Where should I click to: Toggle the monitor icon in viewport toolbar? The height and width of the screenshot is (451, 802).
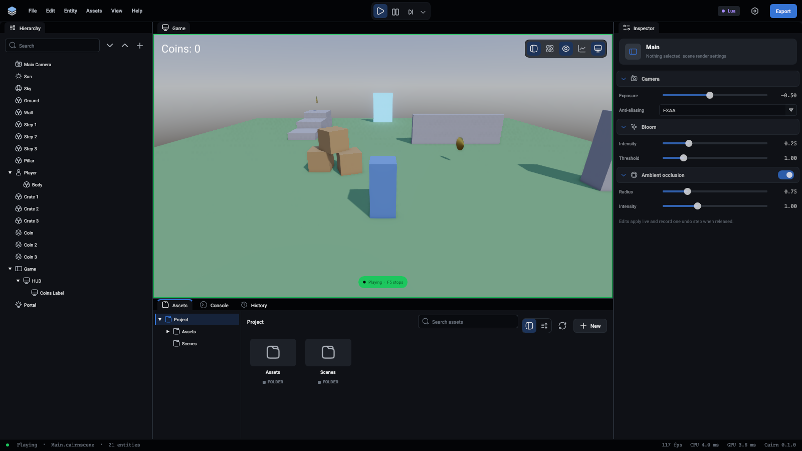click(x=598, y=49)
